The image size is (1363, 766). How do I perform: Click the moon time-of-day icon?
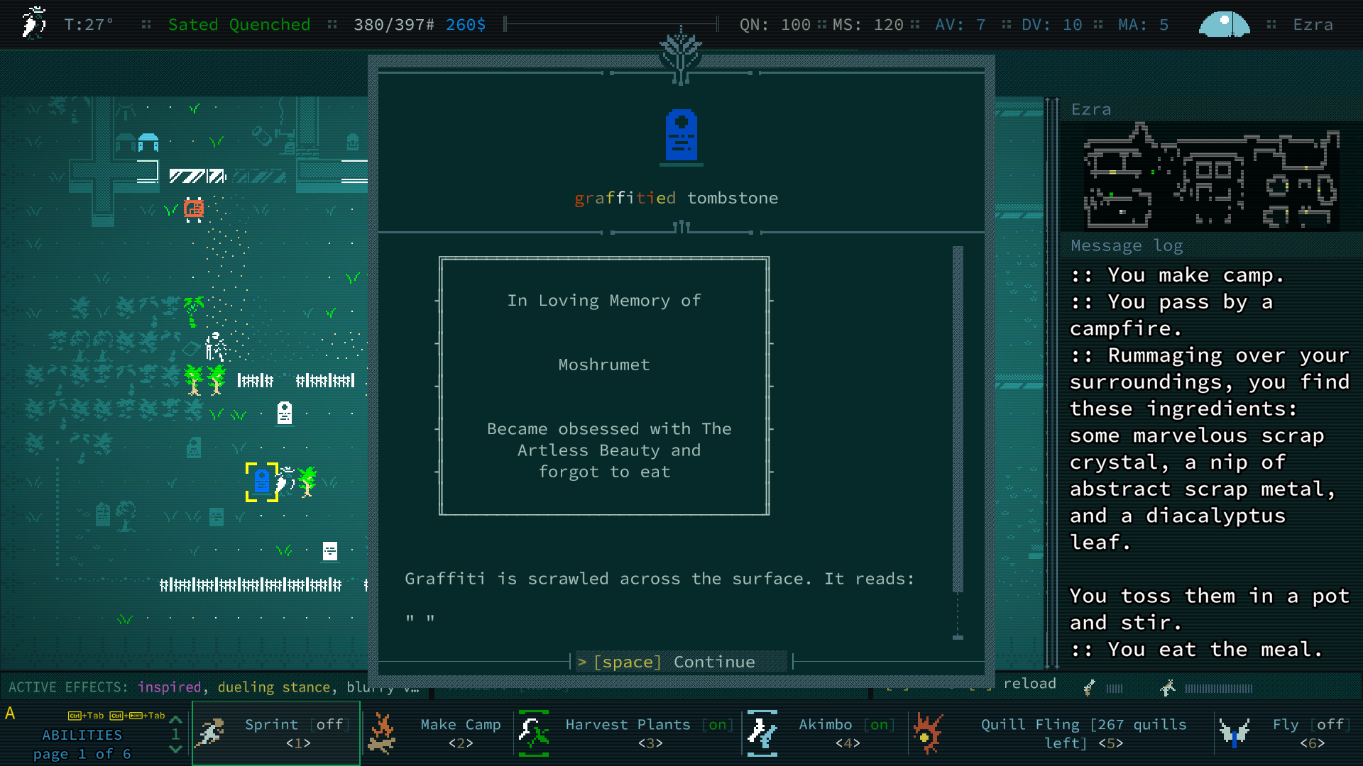(1225, 24)
